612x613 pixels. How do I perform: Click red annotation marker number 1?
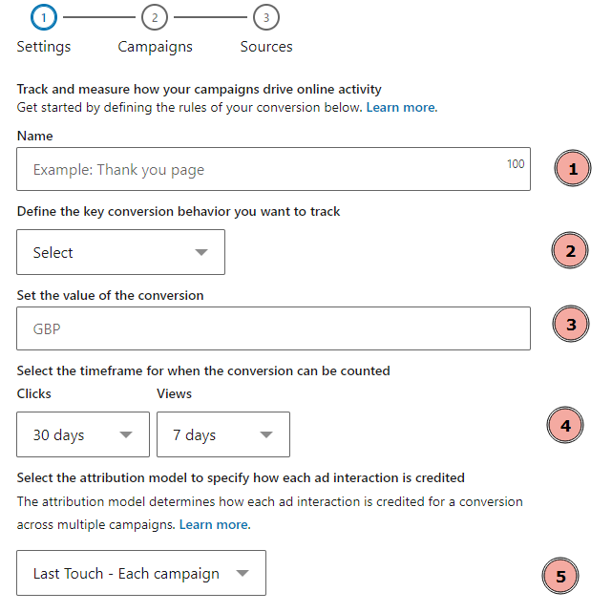pyautogui.click(x=573, y=168)
